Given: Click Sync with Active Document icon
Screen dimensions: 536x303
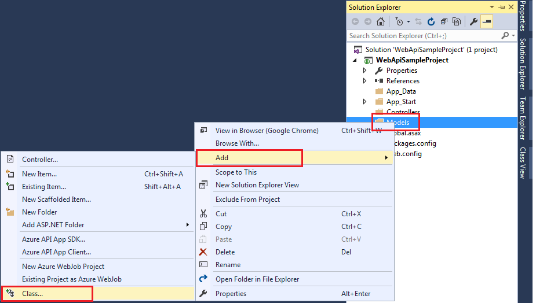Looking at the screenshot, I should click(418, 21).
